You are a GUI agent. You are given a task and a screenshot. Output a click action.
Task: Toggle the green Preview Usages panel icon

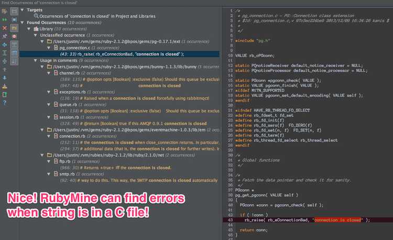coord(5,94)
